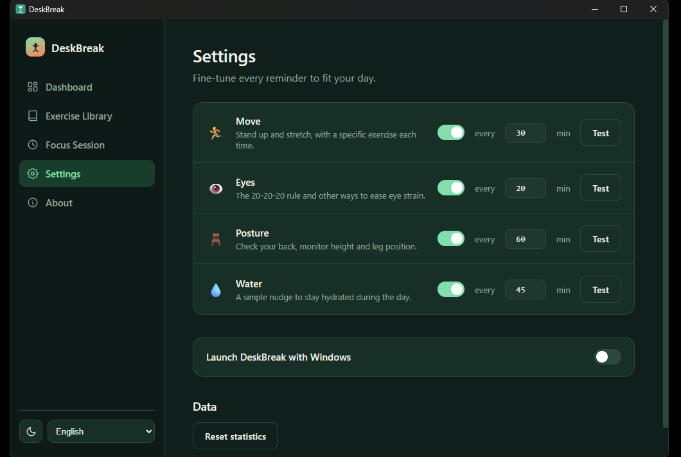Click the vertical scrollbar on the right

click(666, 224)
